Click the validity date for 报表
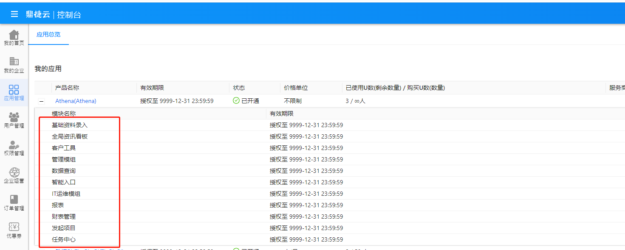Image resolution: width=625 pixels, height=250 pixels. [x=306, y=205]
